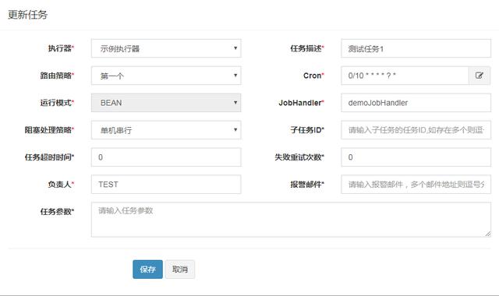Screen dimensions: 499x296
Task: Click the 阻塞处理策略 label
Action: (49, 130)
